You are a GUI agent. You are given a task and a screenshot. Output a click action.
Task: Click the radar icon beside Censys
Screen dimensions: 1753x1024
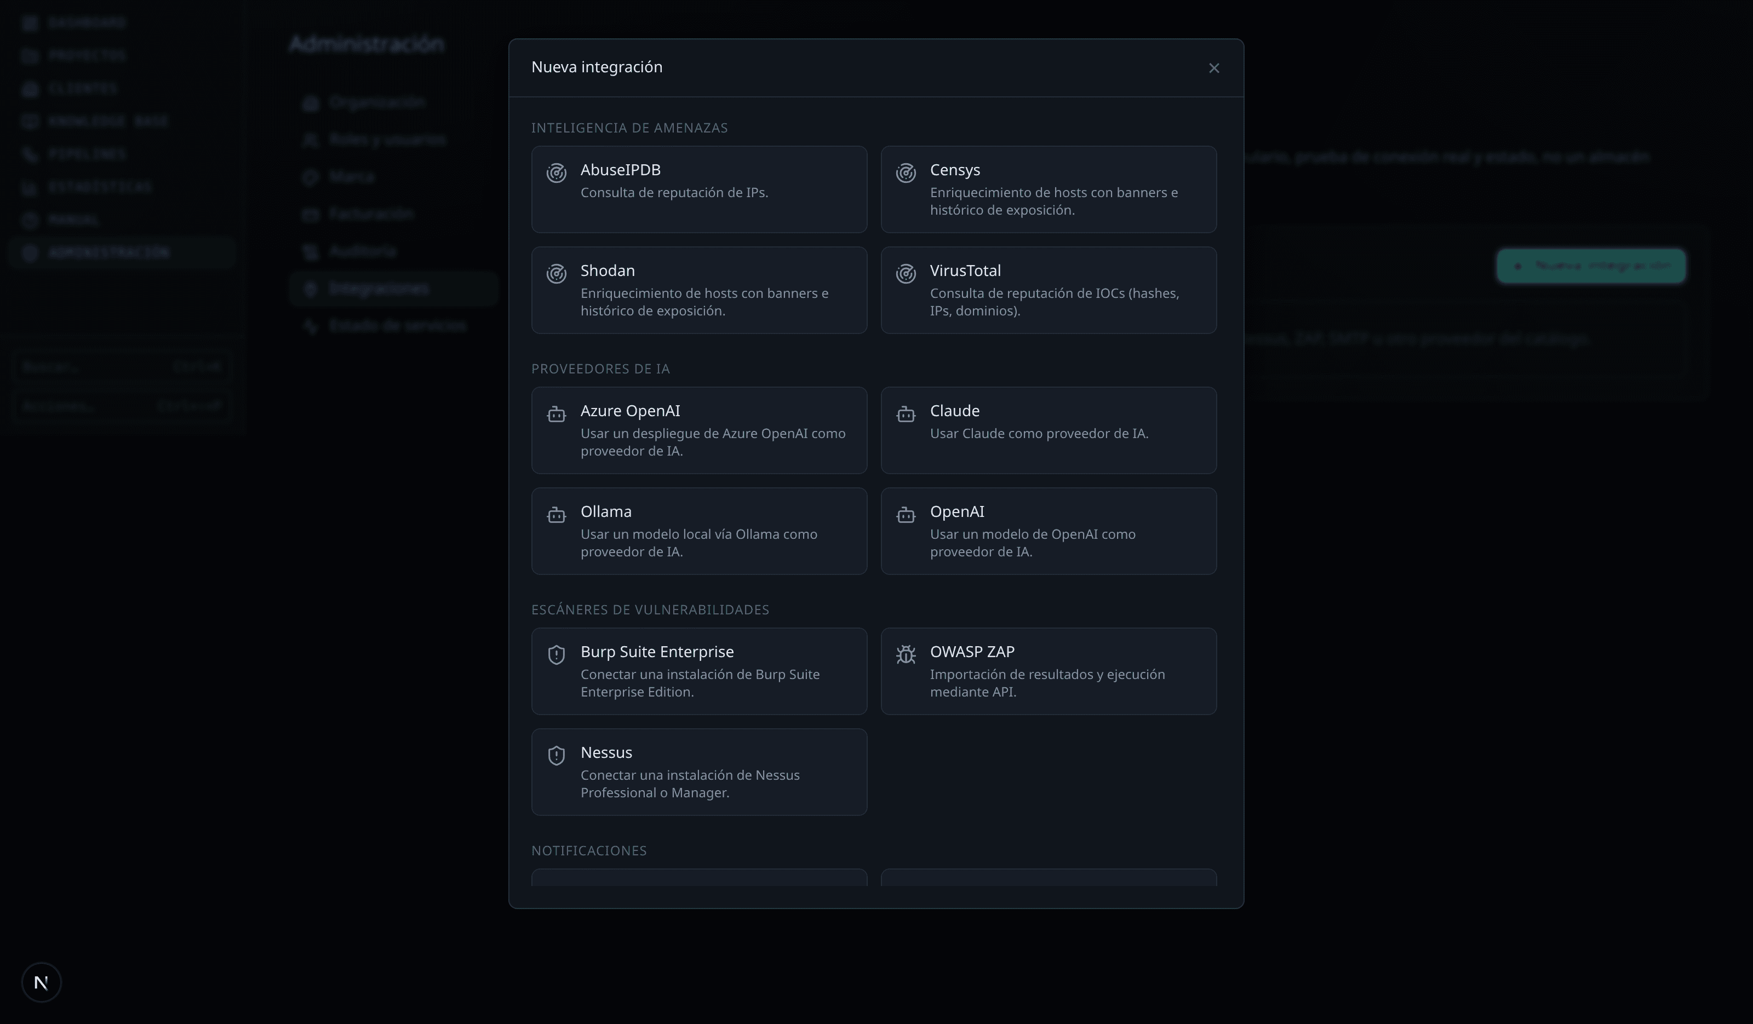906,173
